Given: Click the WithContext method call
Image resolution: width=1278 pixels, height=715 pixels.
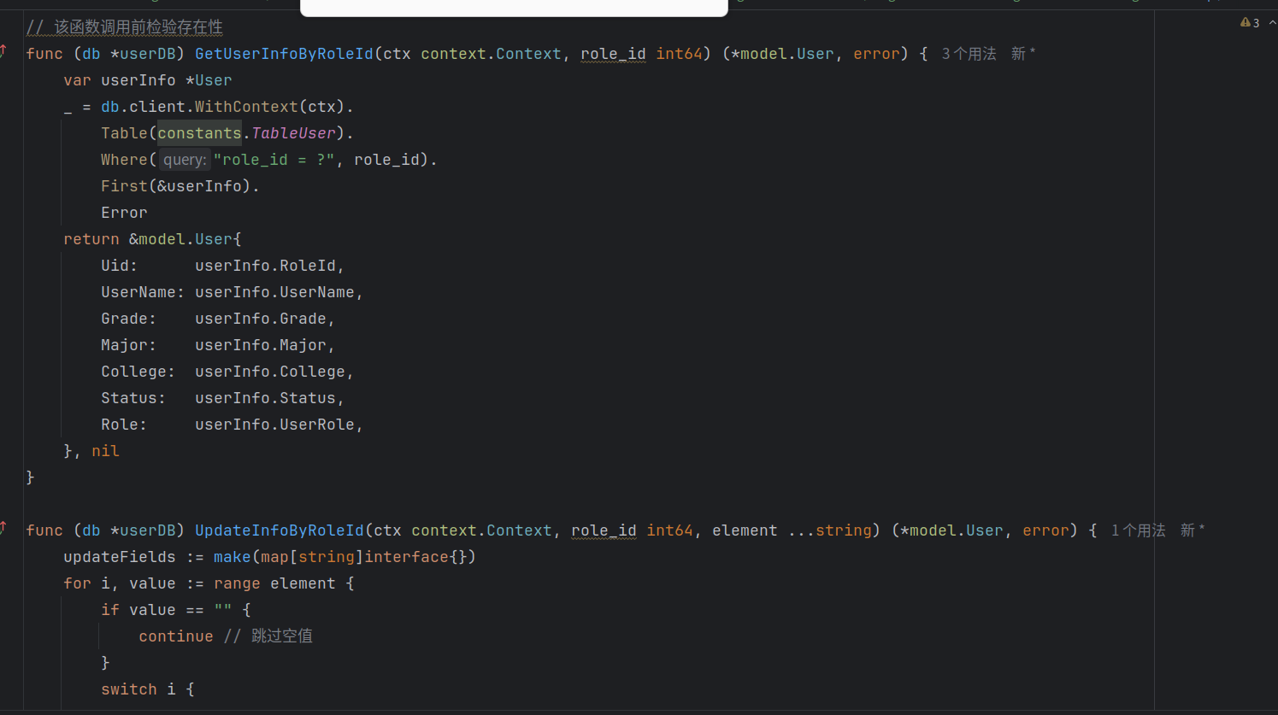Looking at the screenshot, I should [x=246, y=107].
